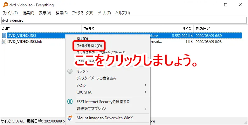248x125 pixels.
Task: Sort by the サイズ column header
Action: tap(178, 29)
